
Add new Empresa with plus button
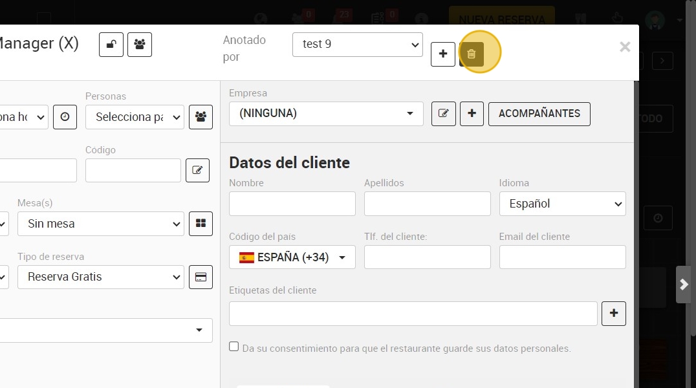click(472, 114)
